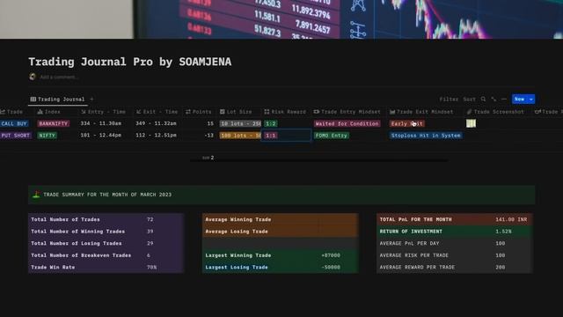Click the Largest Losing Trade value -50000

click(x=331, y=268)
